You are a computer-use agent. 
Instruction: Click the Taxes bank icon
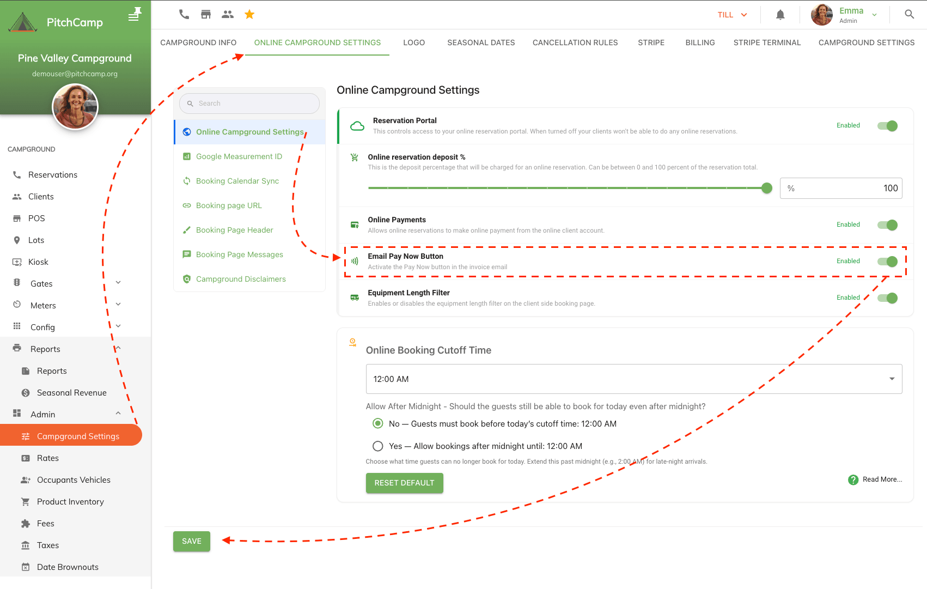coord(26,545)
